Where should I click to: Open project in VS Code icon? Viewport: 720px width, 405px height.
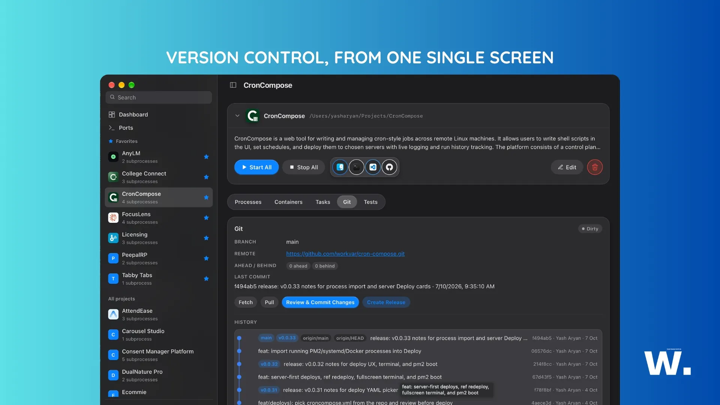[x=373, y=167]
